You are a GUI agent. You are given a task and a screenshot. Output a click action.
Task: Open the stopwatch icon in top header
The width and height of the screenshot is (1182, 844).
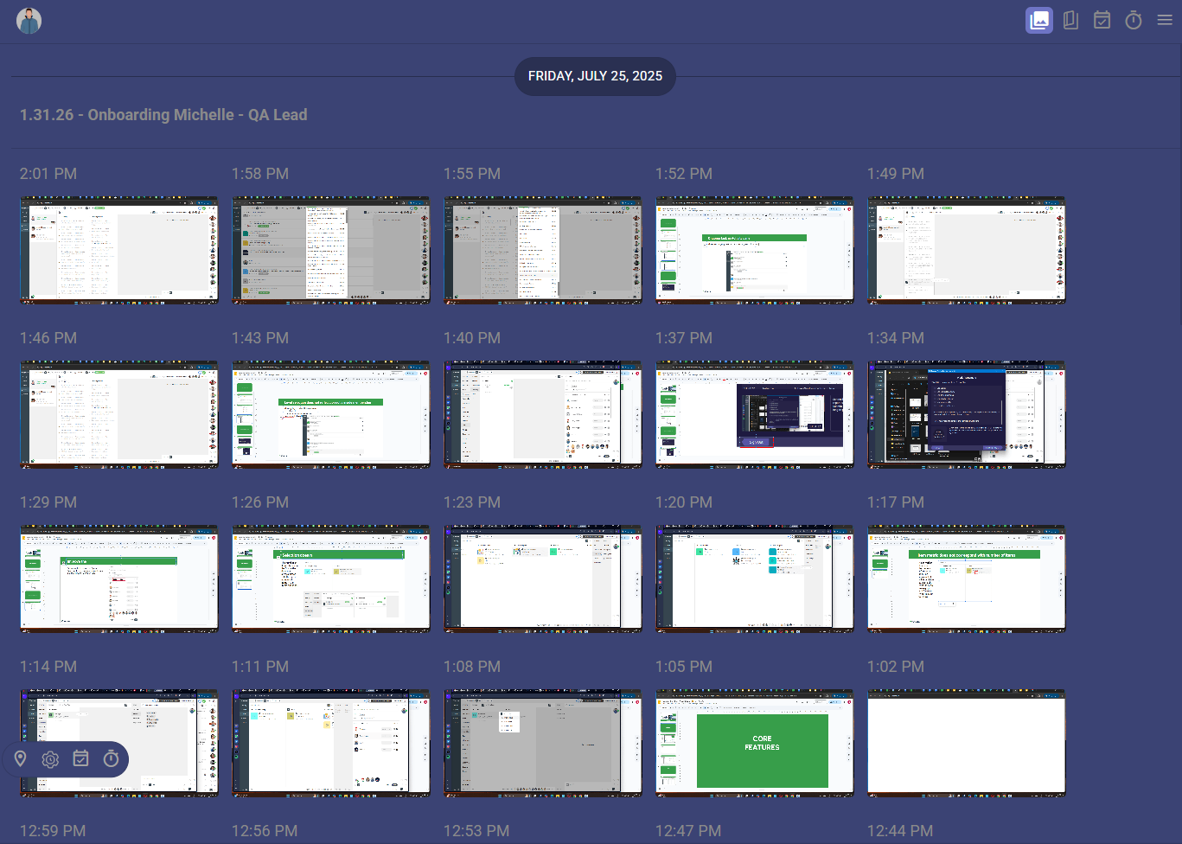(x=1133, y=20)
